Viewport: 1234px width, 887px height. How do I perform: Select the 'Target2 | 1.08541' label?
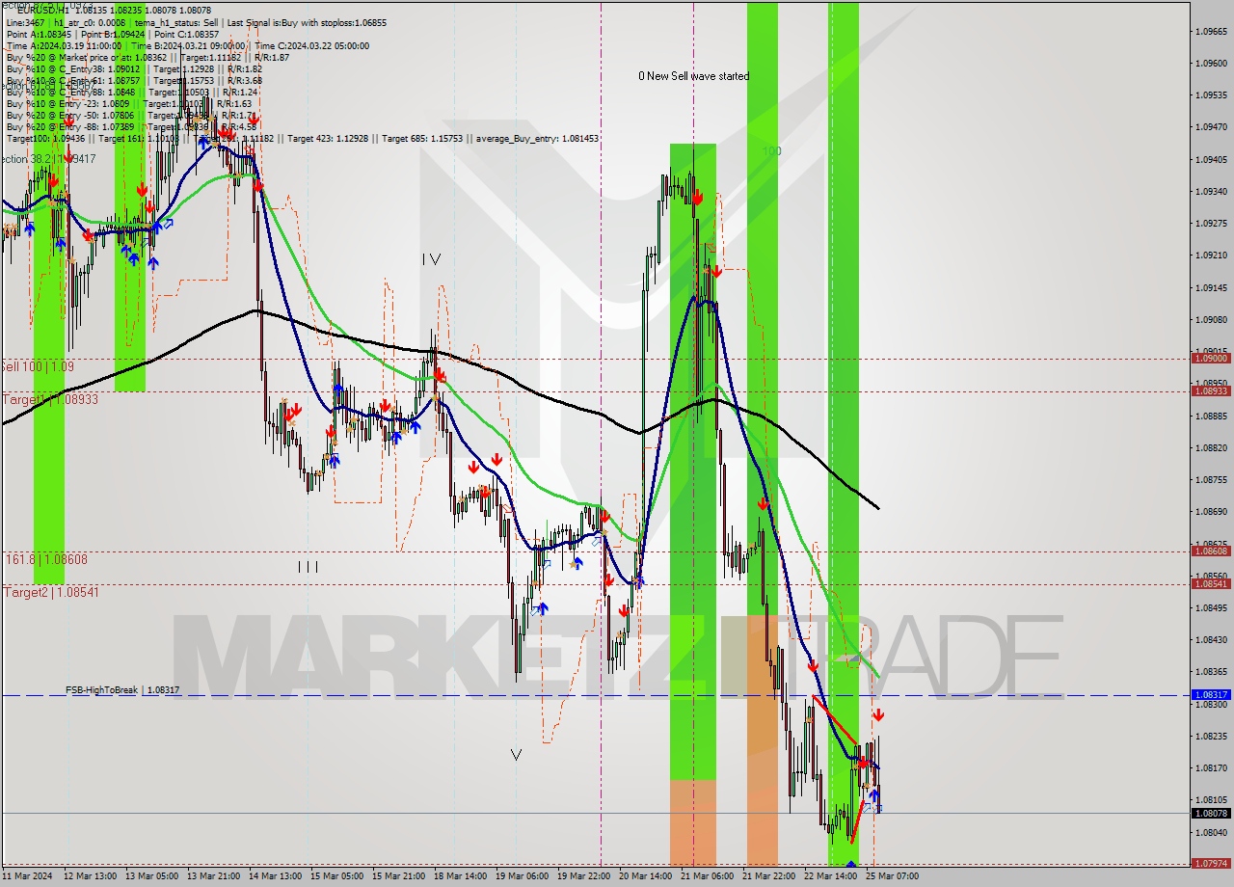click(x=50, y=592)
